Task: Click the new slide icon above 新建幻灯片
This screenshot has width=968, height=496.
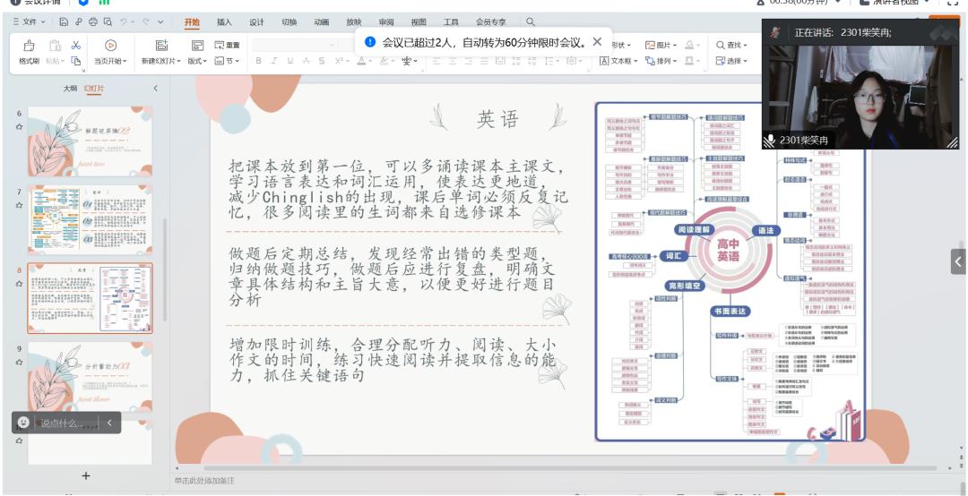Action: pos(161,45)
